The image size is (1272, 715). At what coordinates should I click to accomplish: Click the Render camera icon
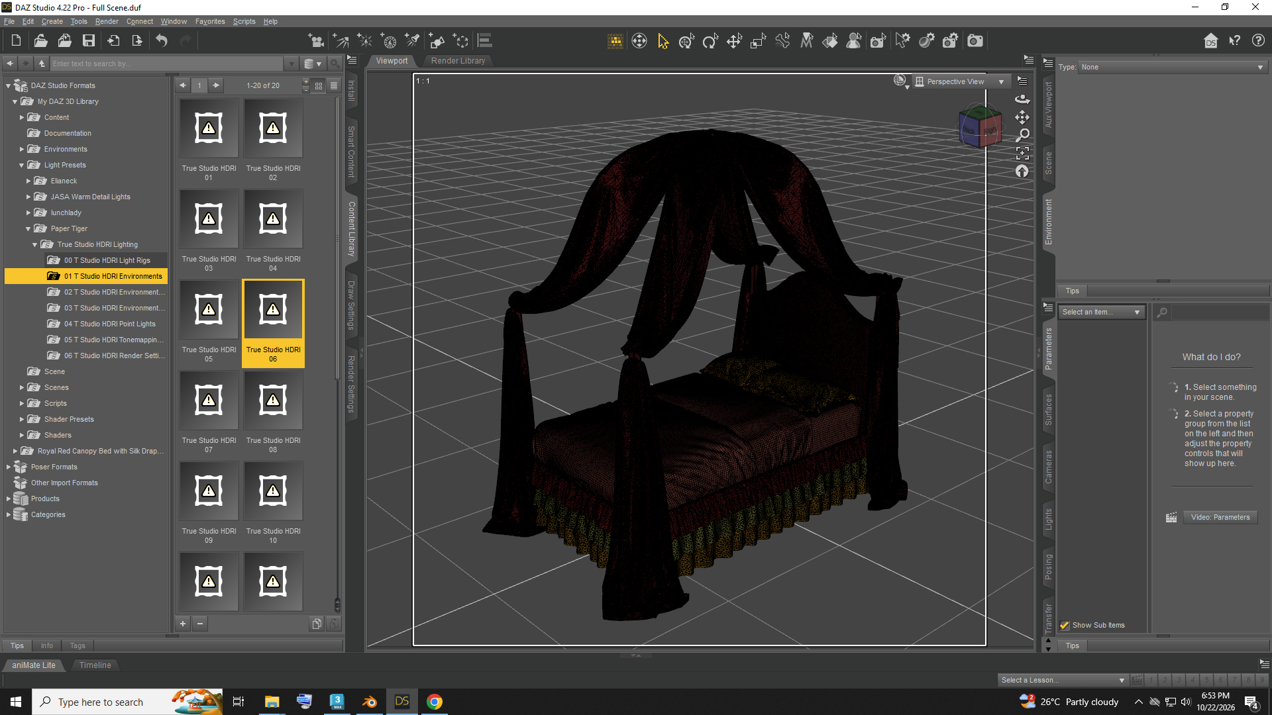[975, 41]
